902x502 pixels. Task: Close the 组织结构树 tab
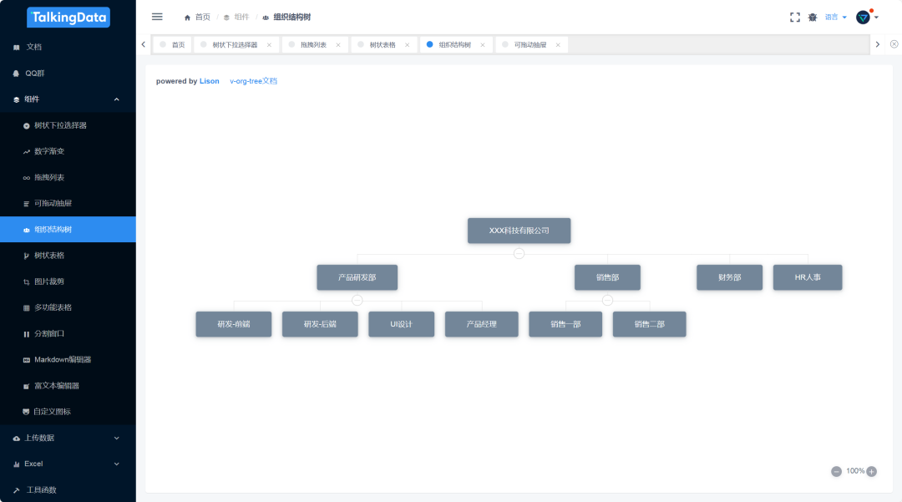pyautogui.click(x=483, y=45)
